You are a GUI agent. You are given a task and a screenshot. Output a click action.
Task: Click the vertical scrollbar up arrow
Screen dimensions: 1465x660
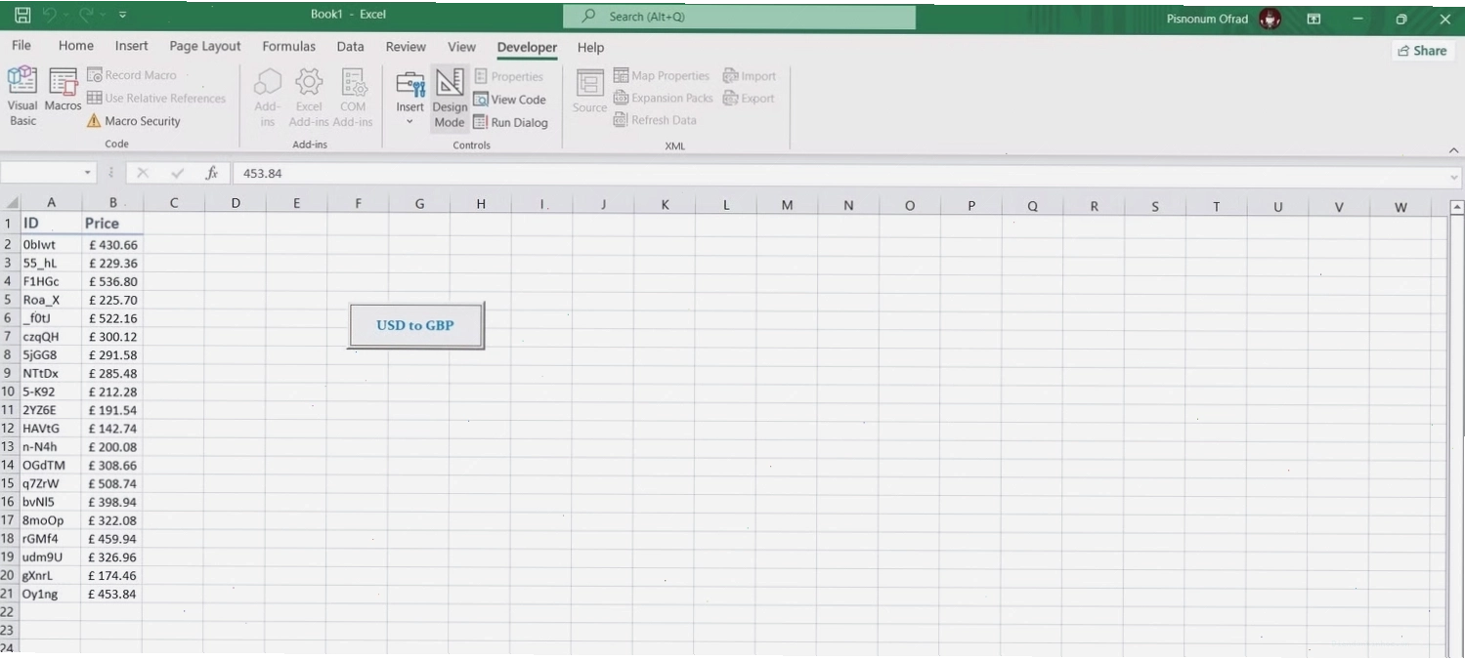1457,207
